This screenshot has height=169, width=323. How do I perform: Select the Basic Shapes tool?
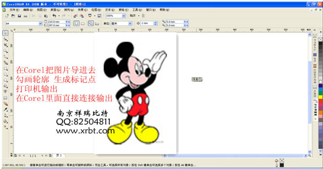click(6, 86)
